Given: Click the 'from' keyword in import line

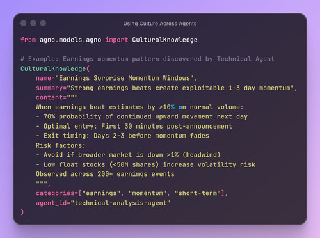Looking at the screenshot, I should click(28, 40).
